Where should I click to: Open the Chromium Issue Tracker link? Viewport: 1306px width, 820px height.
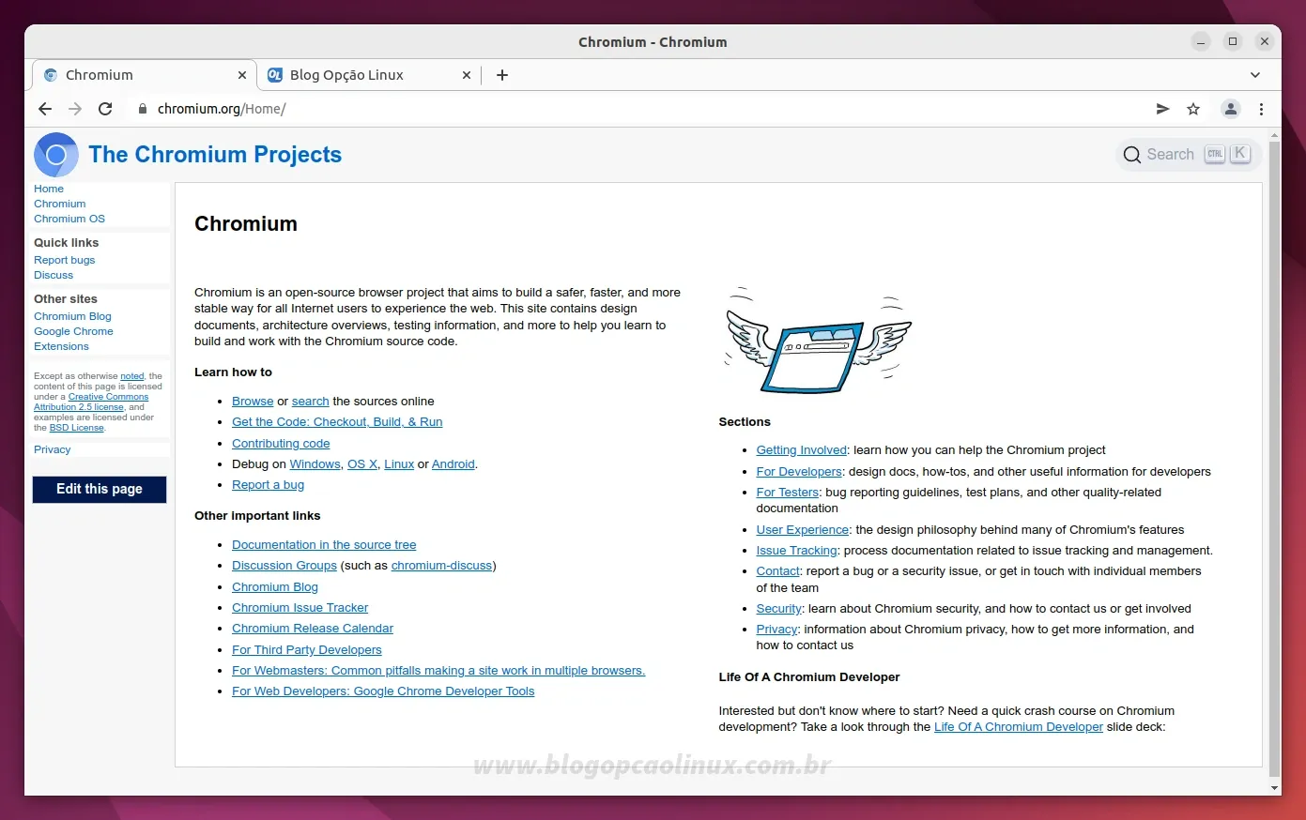[x=300, y=608]
